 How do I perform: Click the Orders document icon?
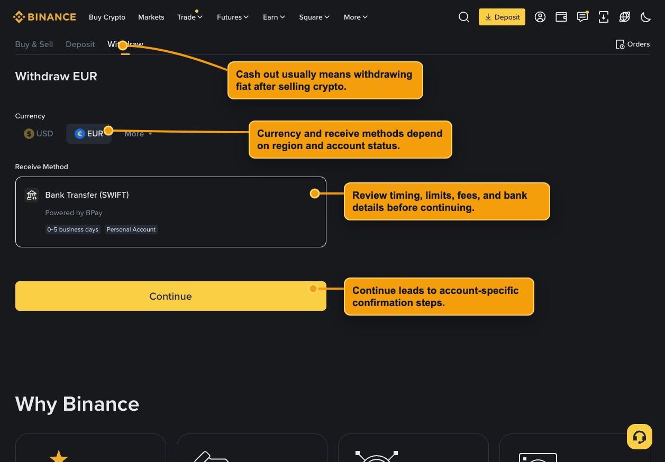620,44
